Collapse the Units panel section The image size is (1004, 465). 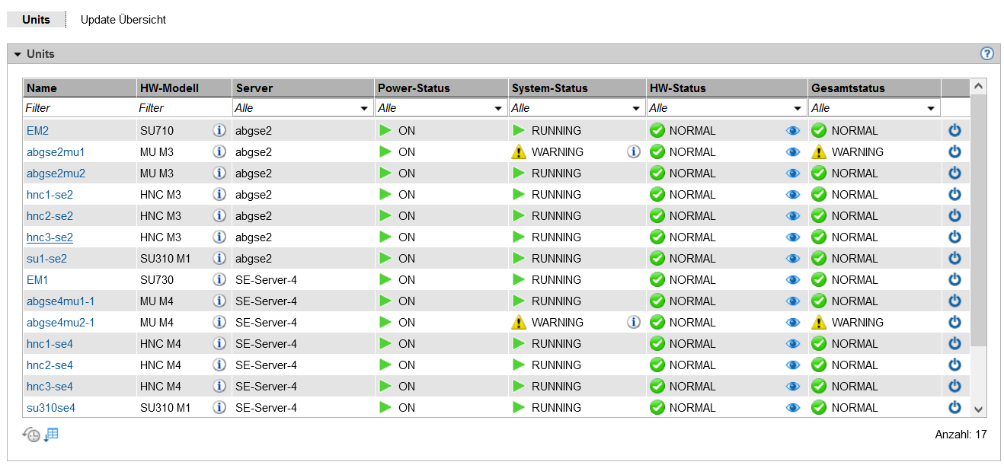tap(18, 54)
